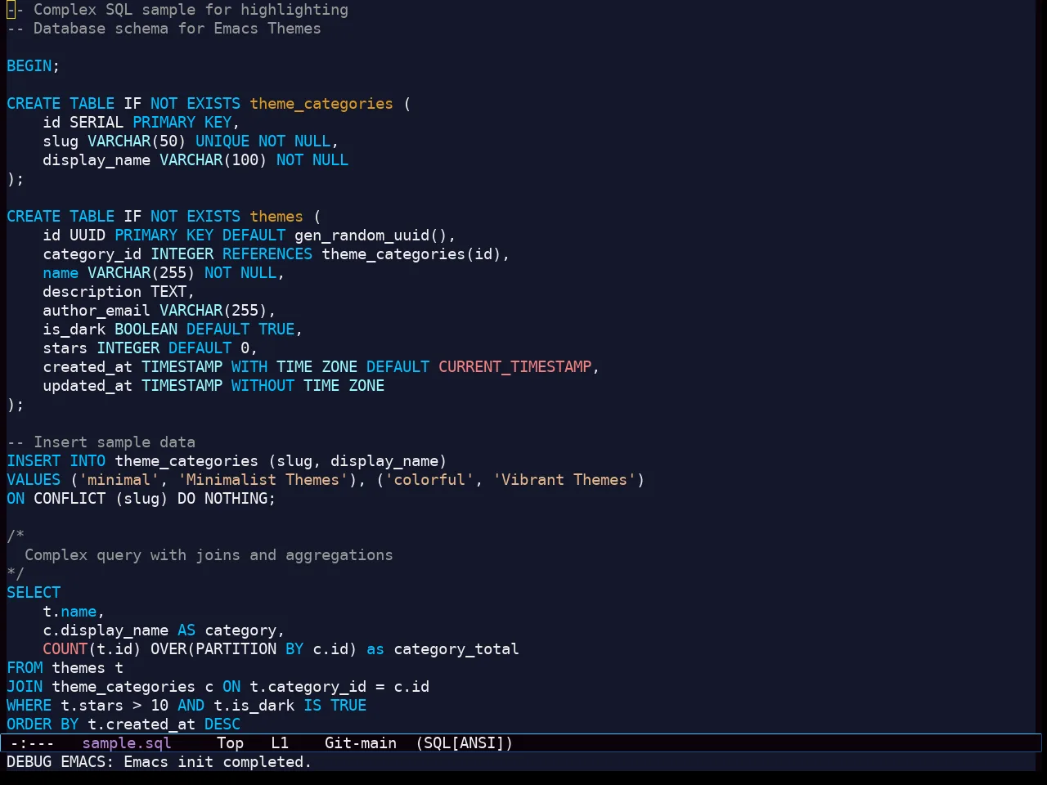Click gen_random_uuid() function call
1047x785 pixels.
pyautogui.click(x=371, y=235)
